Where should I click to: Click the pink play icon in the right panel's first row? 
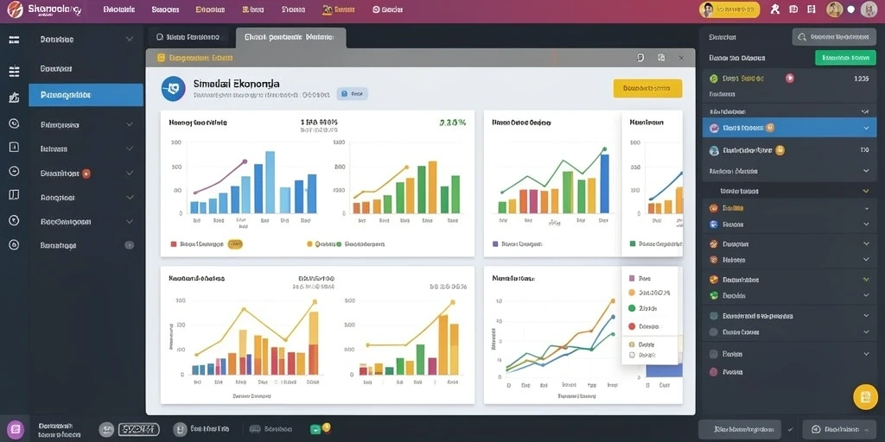[790, 79]
